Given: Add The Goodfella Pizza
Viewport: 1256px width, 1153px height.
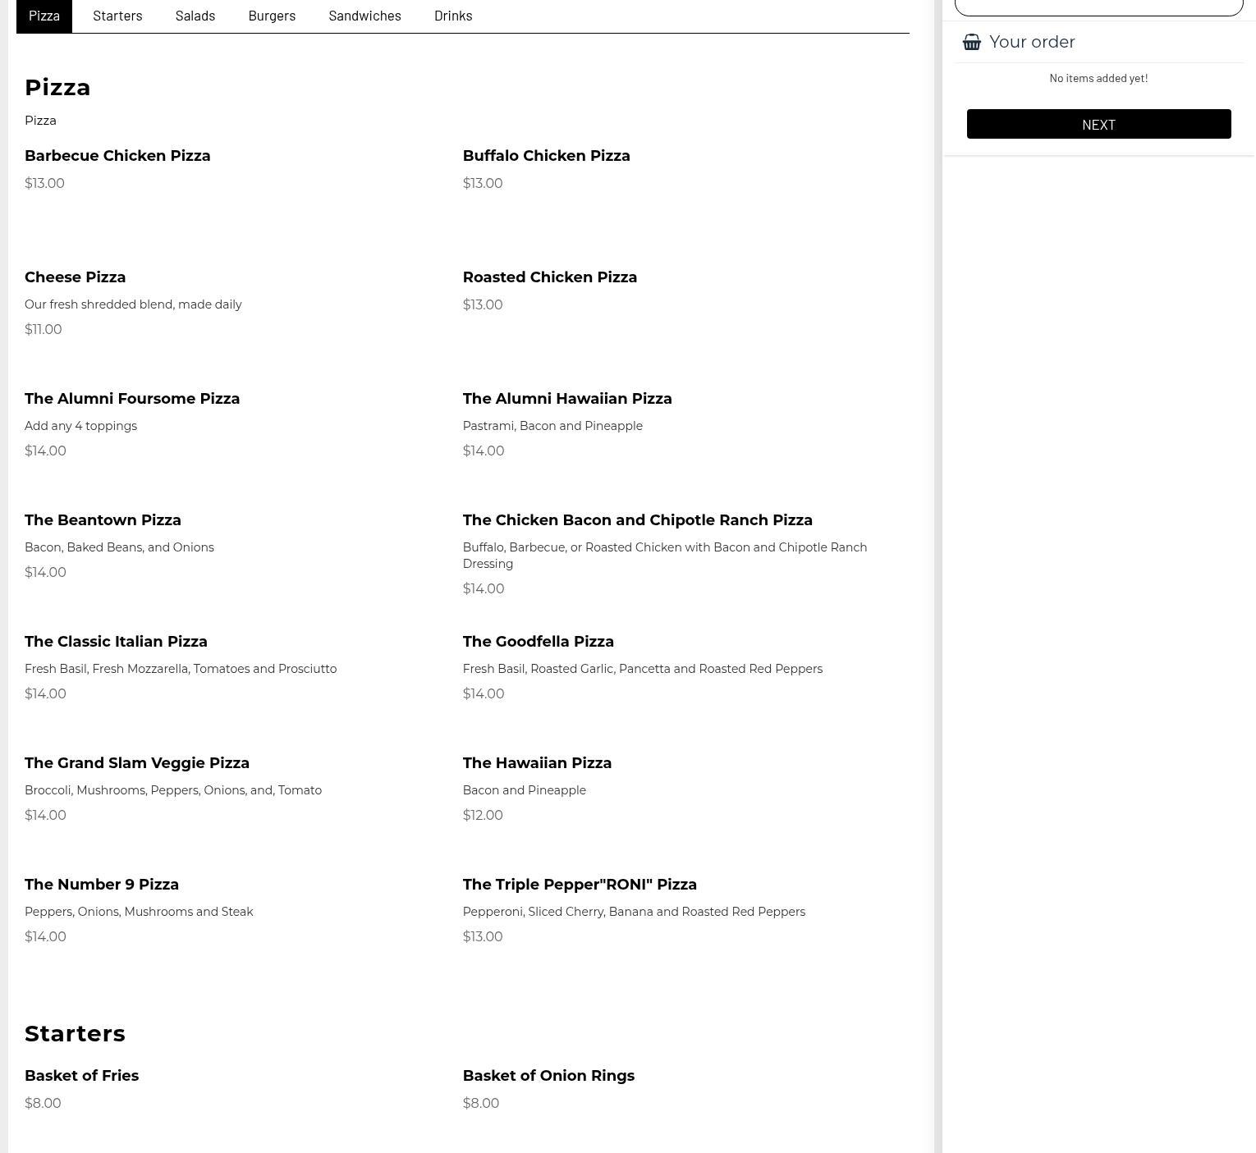Looking at the screenshot, I should tap(538, 642).
